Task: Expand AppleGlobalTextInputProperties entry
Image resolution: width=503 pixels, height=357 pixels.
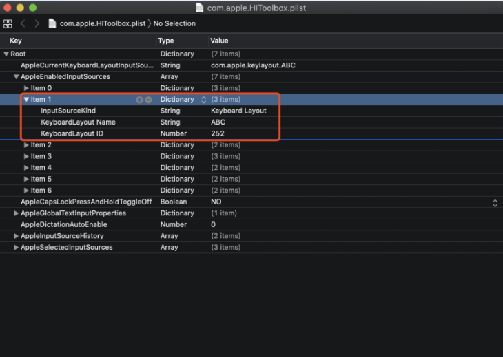Action: click(x=17, y=213)
